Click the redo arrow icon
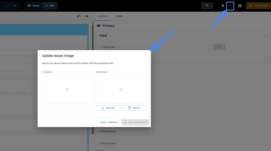The height and width of the screenshot is (151, 271). pyautogui.click(x=86, y=16)
